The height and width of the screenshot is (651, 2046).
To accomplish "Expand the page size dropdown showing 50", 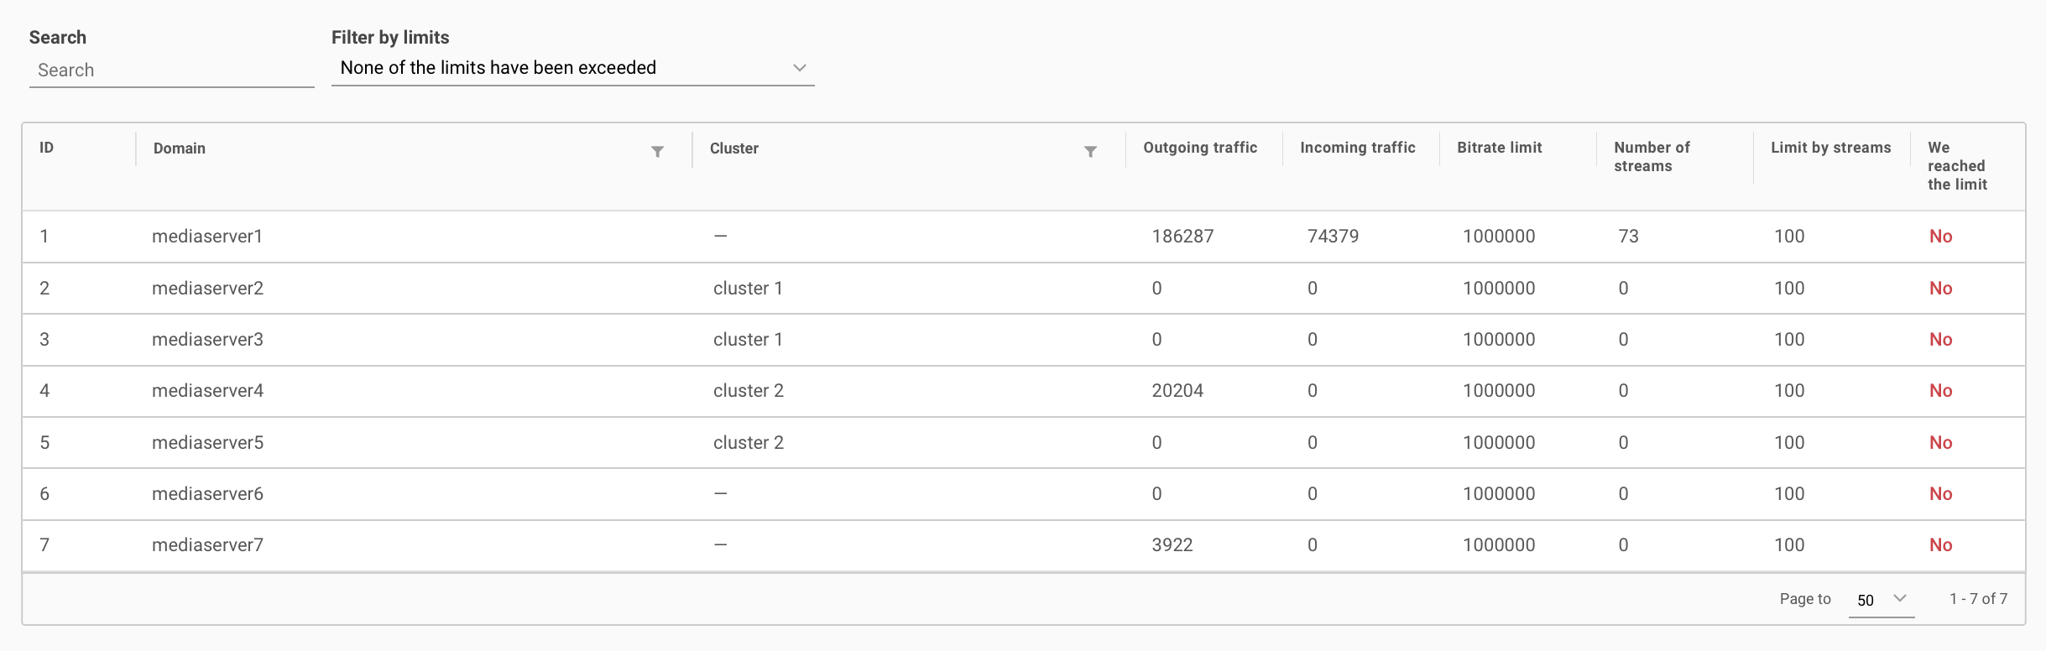I will [1881, 600].
